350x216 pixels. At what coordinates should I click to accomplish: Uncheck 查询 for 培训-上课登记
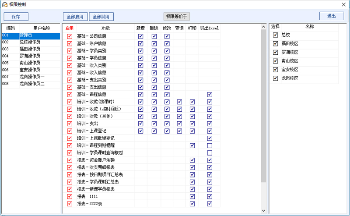tap(179, 131)
